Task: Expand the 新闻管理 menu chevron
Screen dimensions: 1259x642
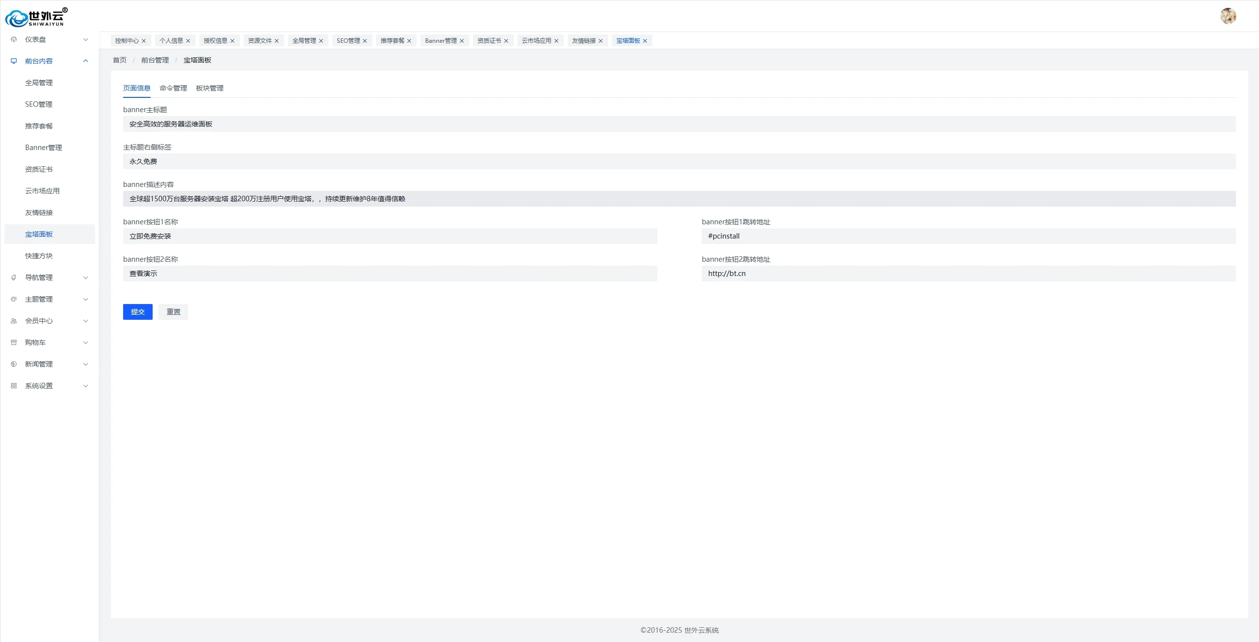Action: tap(86, 364)
